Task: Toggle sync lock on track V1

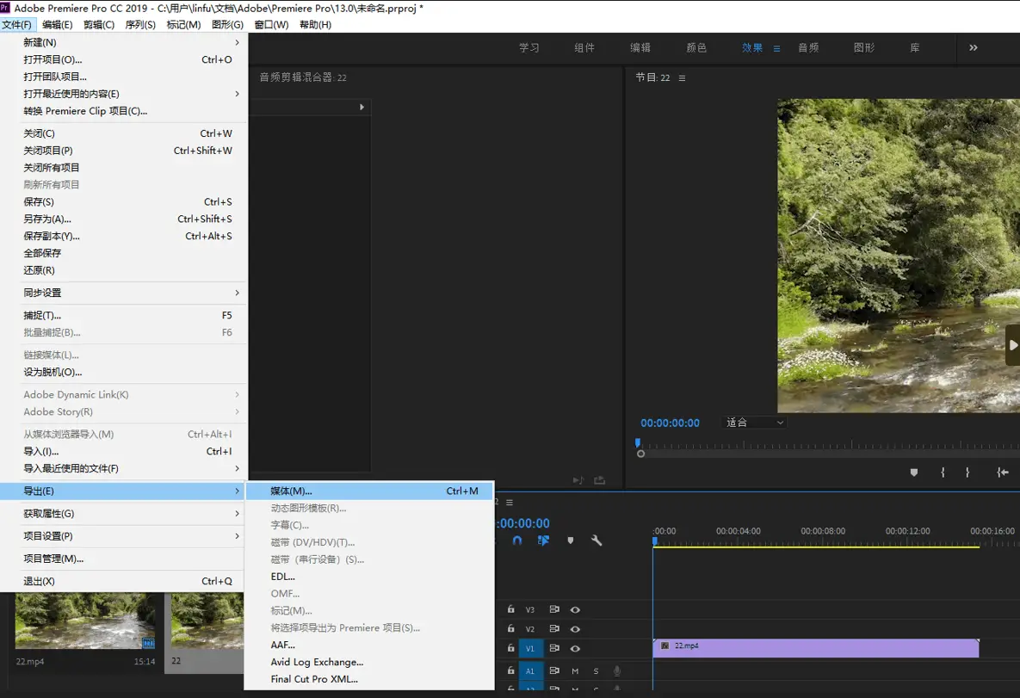Action: point(554,649)
